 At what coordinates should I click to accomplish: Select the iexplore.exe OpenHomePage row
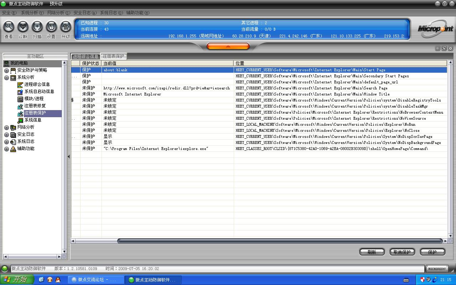click(x=259, y=149)
